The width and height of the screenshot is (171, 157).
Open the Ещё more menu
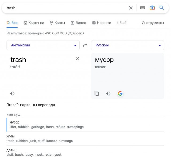click(x=122, y=23)
